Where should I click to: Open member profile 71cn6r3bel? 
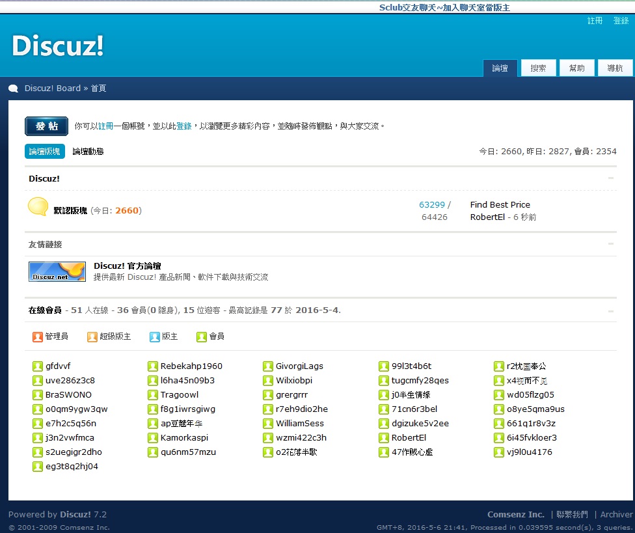[414, 409]
